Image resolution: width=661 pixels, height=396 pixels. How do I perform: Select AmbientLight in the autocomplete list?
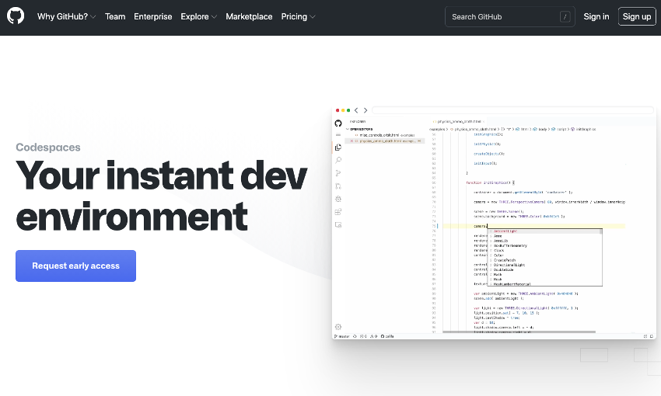[544, 231]
